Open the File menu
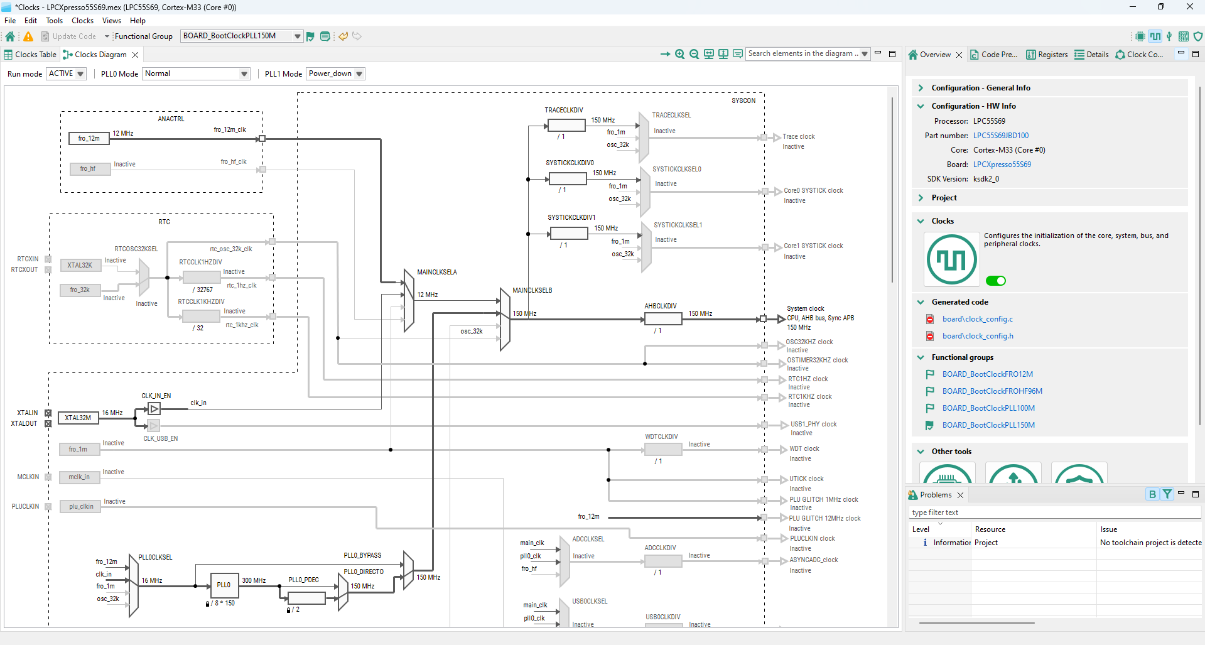Screen dimensions: 1205x645 click(10, 21)
